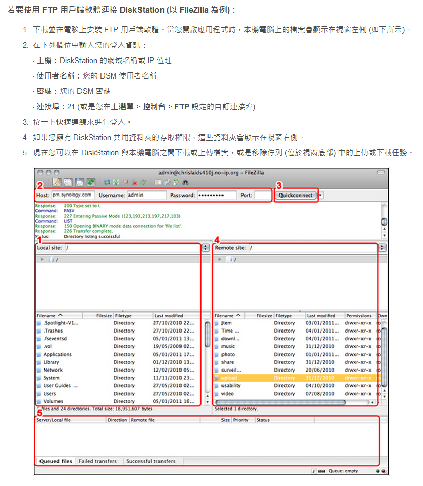
Task: Select the .Trashes folder icon
Action: pos(38,331)
